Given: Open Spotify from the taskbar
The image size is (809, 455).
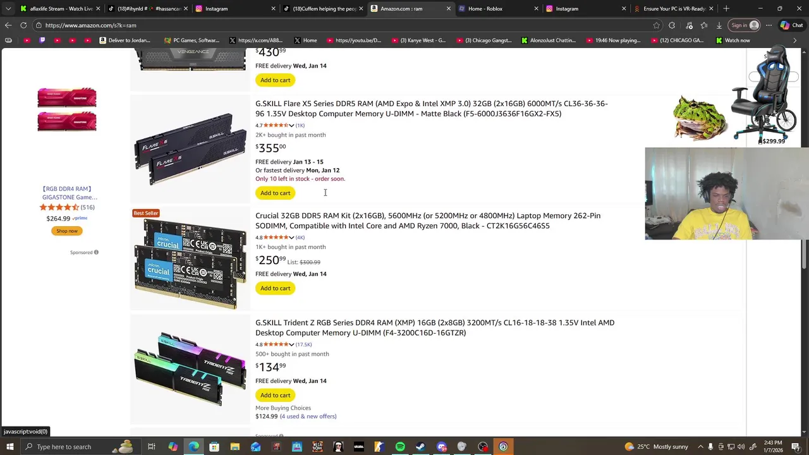Looking at the screenshot, I should (x=400, y=447).
